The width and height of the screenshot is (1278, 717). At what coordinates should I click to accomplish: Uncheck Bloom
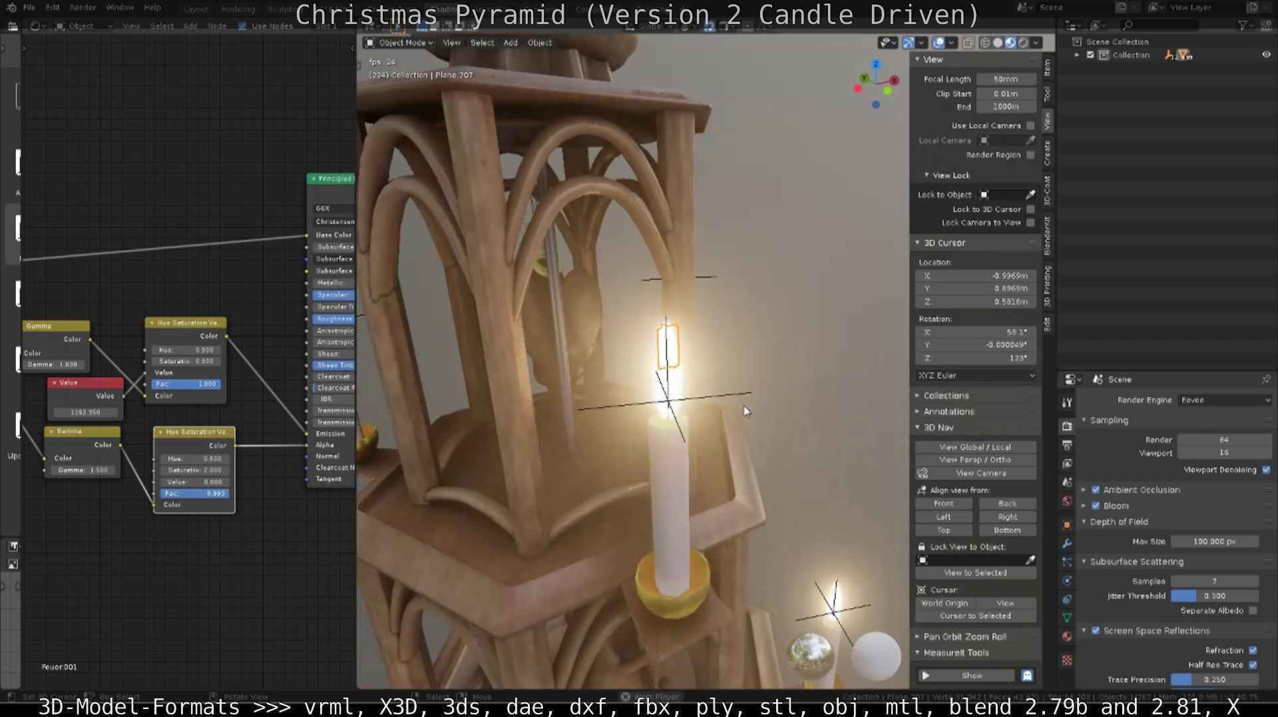(x=1096, y=506)
